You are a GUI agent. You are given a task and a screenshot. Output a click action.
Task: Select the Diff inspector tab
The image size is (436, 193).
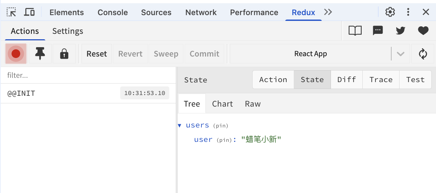pos(346,80)
